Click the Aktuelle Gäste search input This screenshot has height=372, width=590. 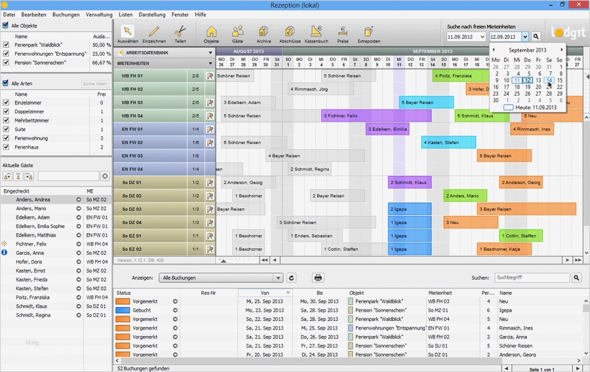(68, 176)
